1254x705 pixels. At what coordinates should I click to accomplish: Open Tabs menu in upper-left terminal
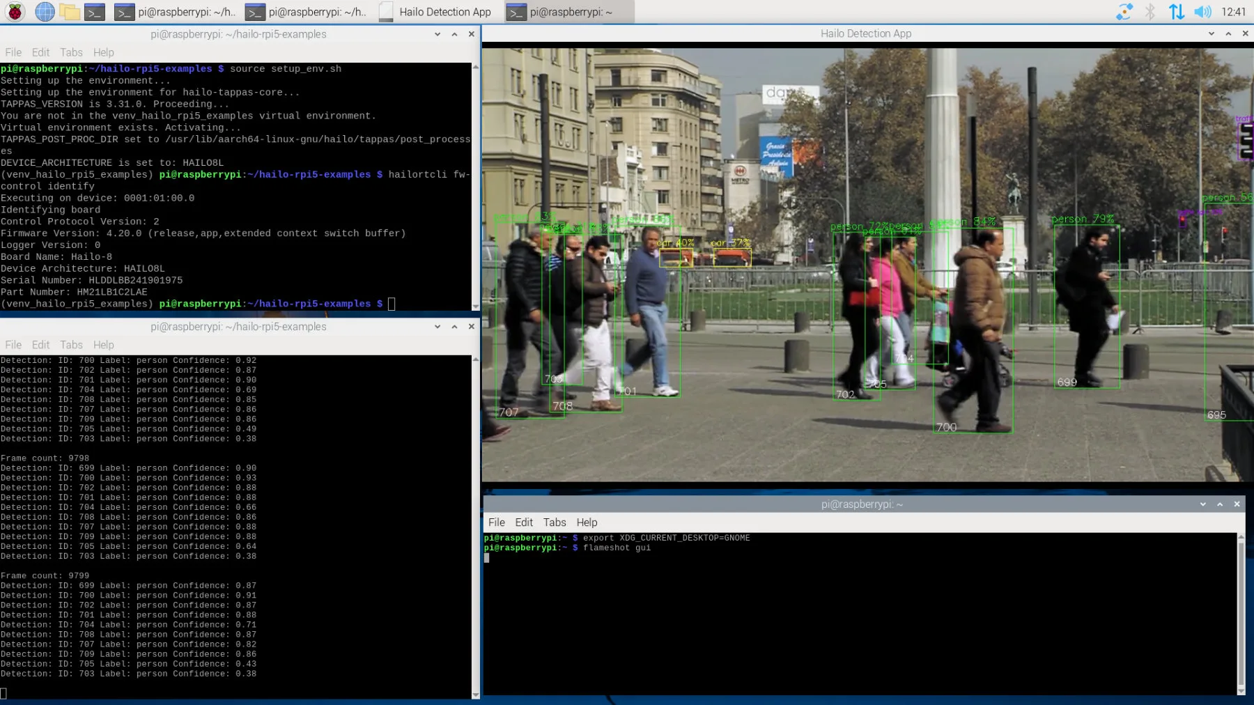pos(71,52)
